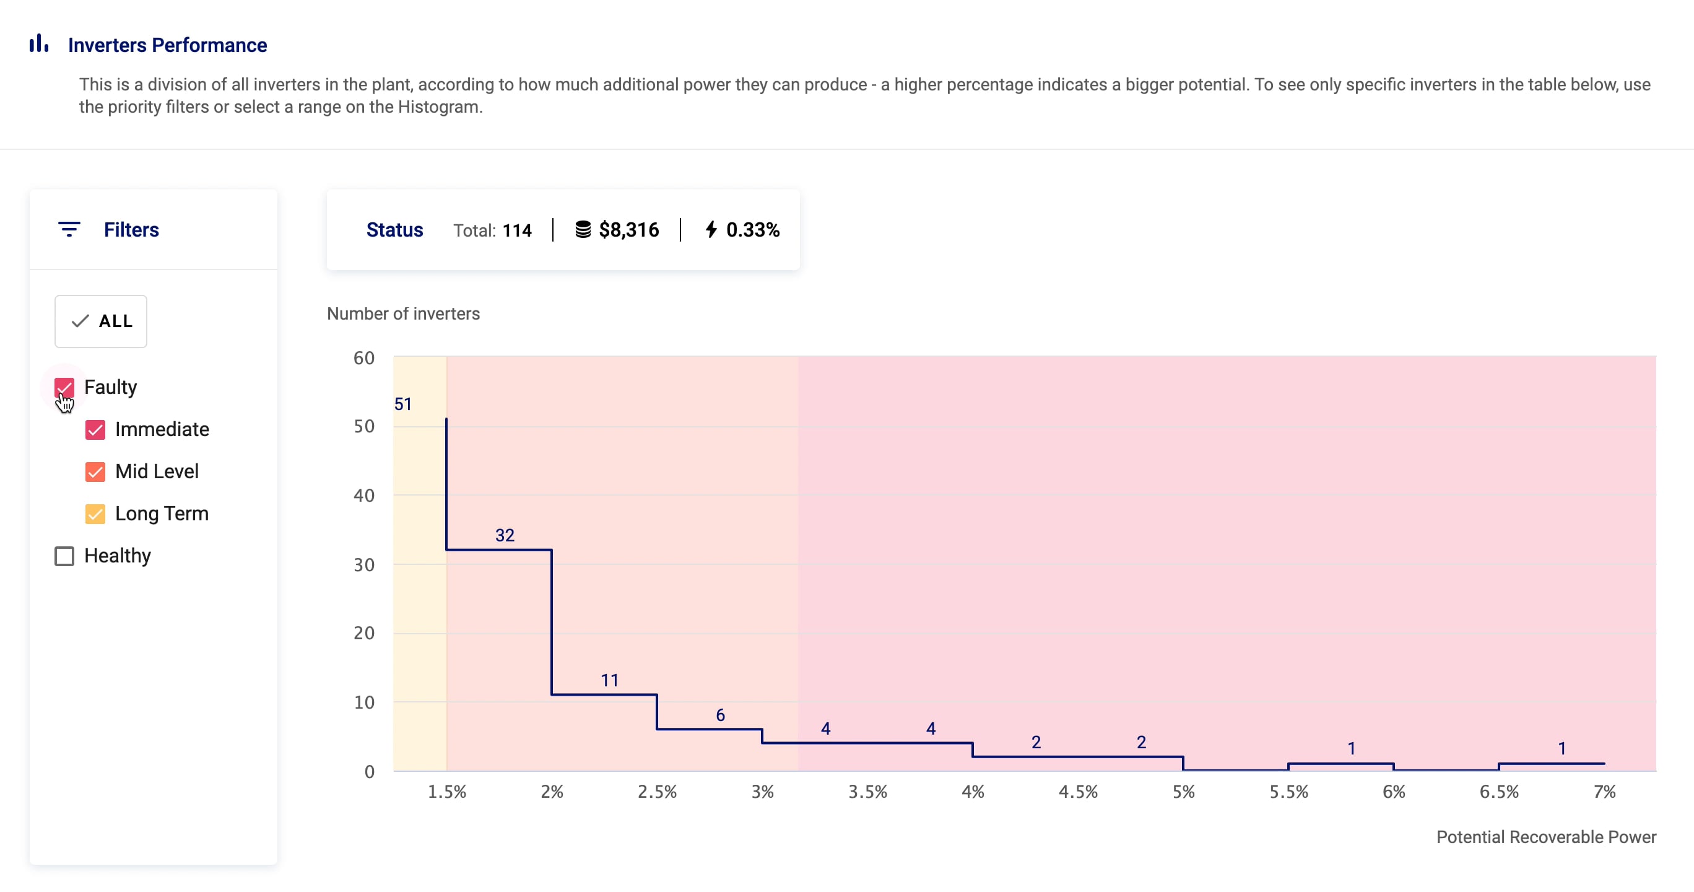Click the lightning bolt icon beside 0.33%
The image size is (1694, 892).
711,229
